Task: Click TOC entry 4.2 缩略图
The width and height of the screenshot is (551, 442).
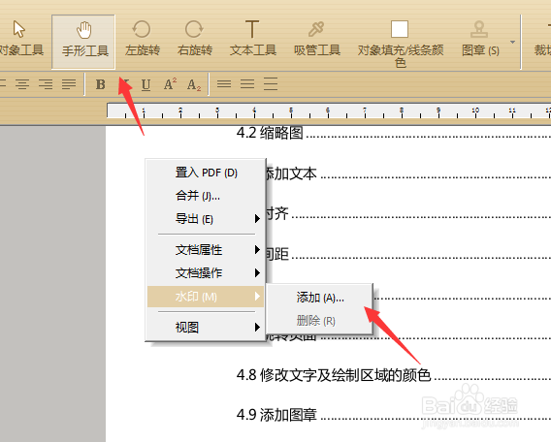Action: 270,133
